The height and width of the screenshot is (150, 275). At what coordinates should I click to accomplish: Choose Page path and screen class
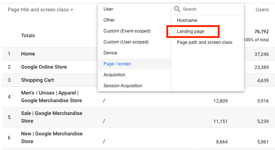[x=205, y=42]
